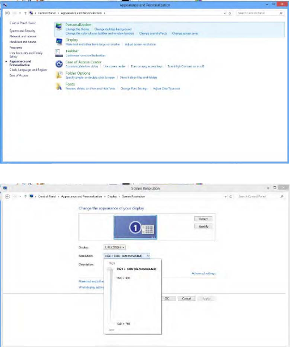Click the Display monitor icon
The image size is (290, 347).
click(x=59, y=41)
